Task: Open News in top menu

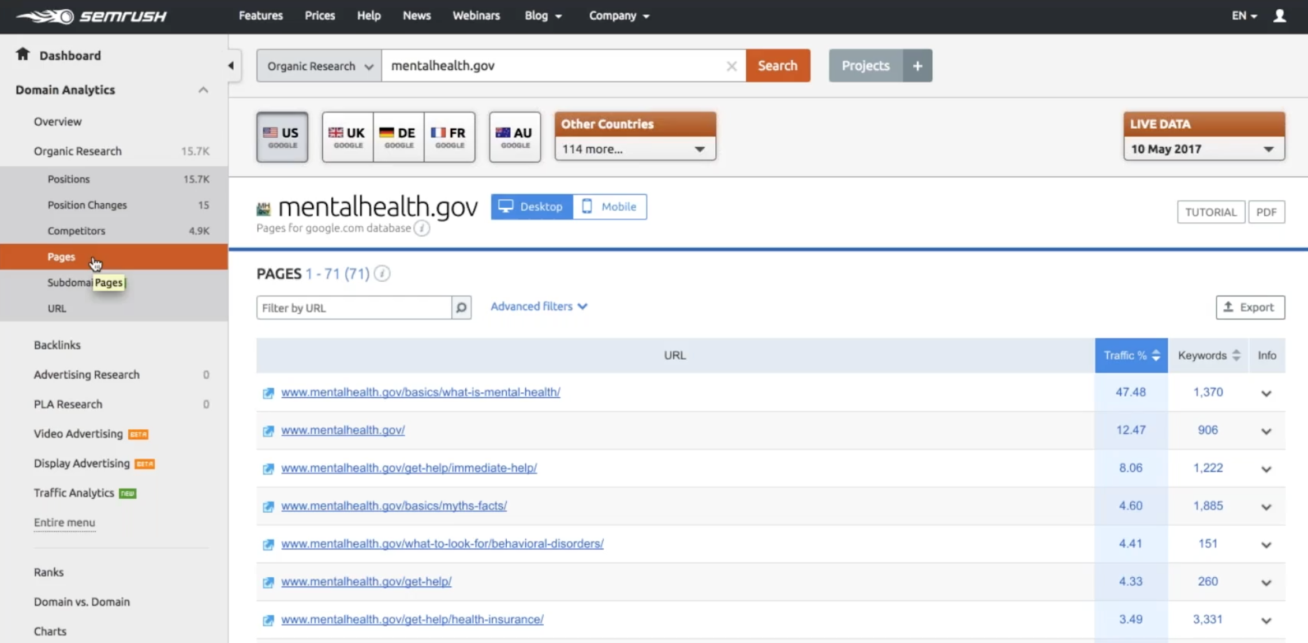Action: click(x=417, y=16)
